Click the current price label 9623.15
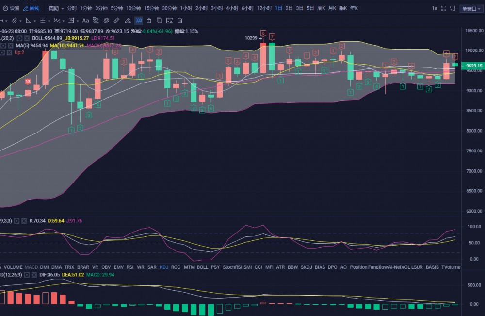This screenshot has width=485, height=316. (x=473, y=66)
